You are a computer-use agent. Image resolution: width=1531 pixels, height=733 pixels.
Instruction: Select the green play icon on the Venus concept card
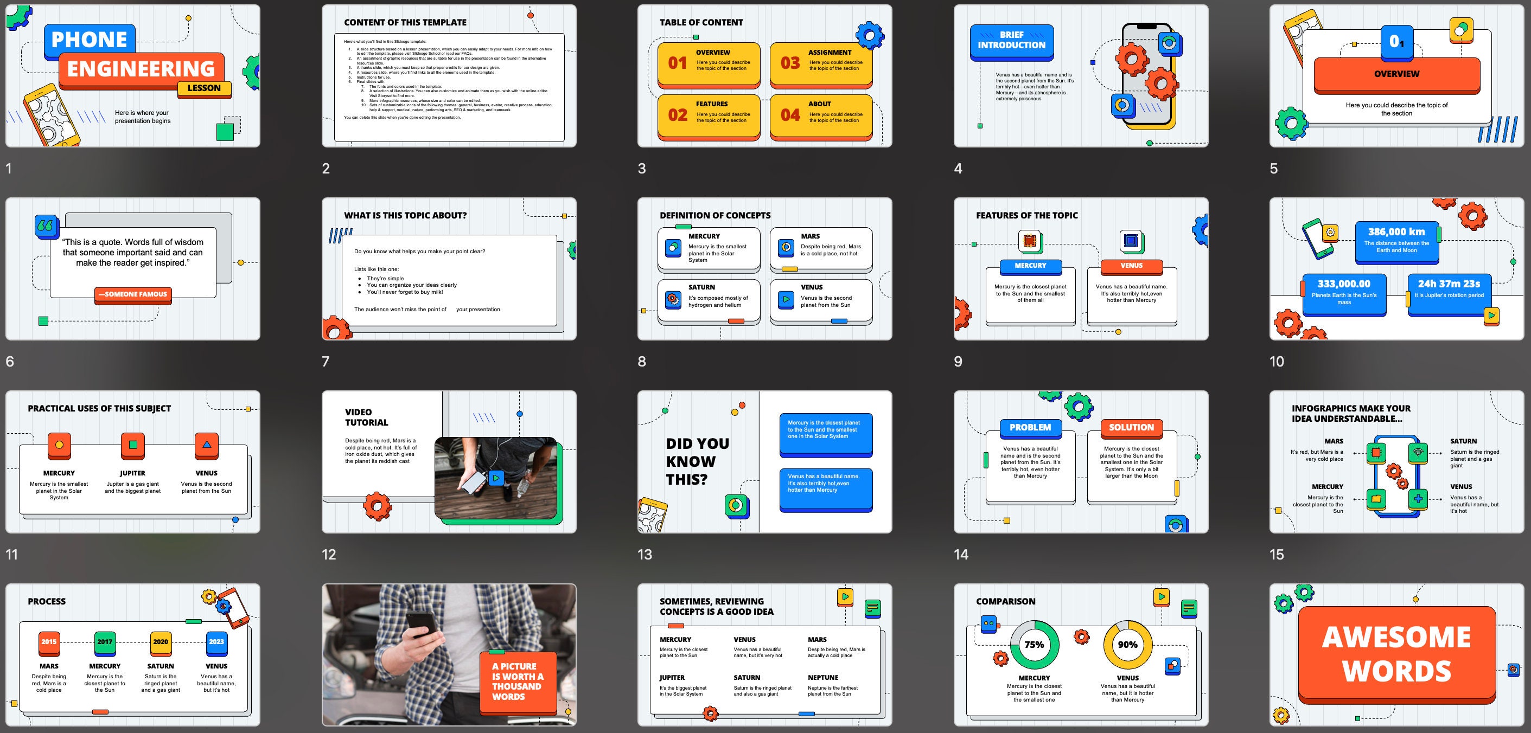click(x=786, y=299)
